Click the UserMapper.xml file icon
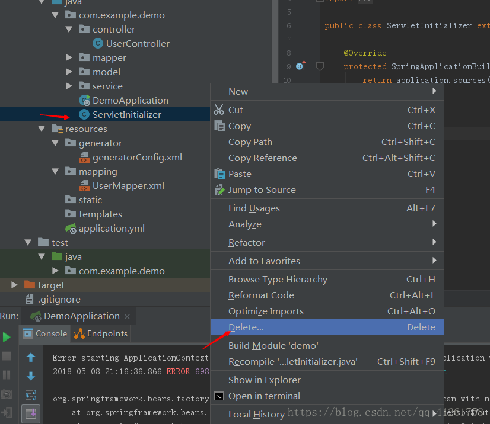Screen dimensions: 490x424 pyautogui.click(x=84, y=185)
